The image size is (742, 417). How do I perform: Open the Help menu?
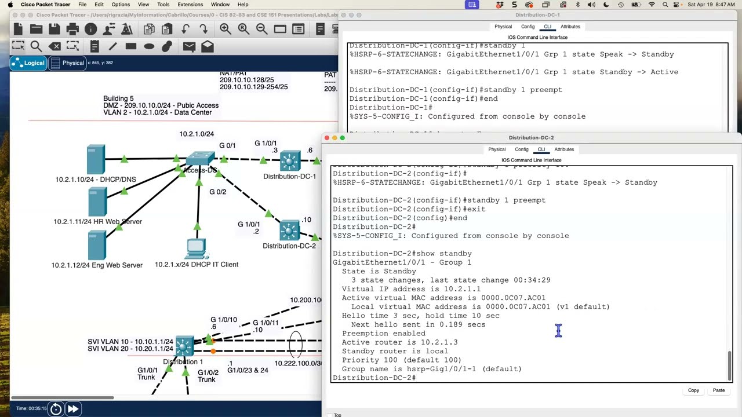coord(243,5)
